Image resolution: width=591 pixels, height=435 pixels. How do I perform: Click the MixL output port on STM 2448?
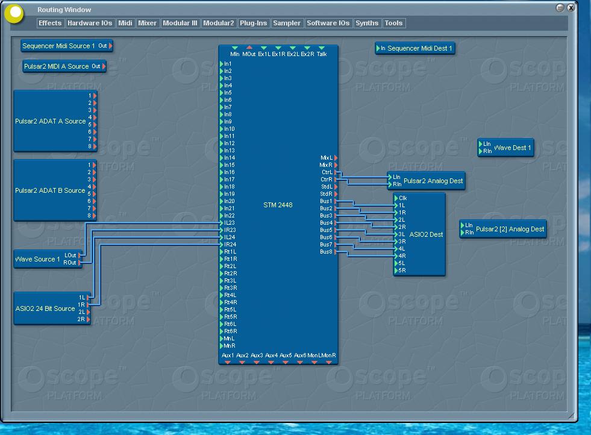[x=336, y=158]
